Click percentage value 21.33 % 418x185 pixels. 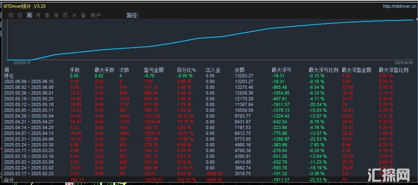click(x=185, y=168)
